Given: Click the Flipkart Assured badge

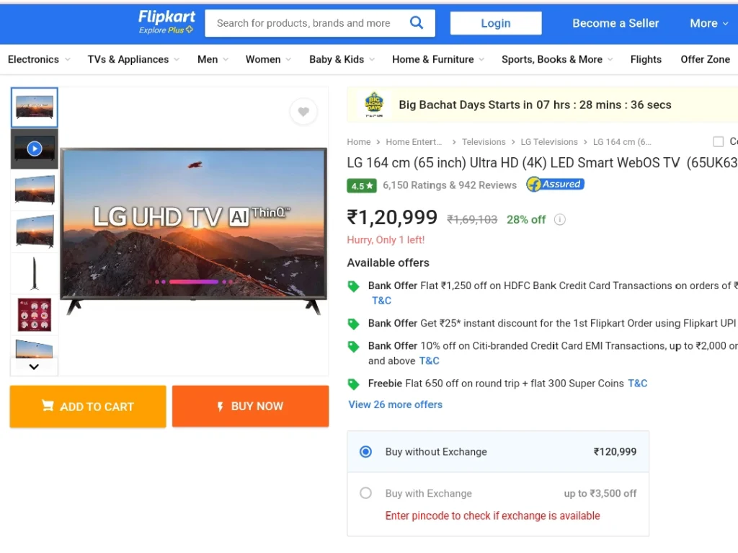Looking at the screenshot, I should point(556,184).
